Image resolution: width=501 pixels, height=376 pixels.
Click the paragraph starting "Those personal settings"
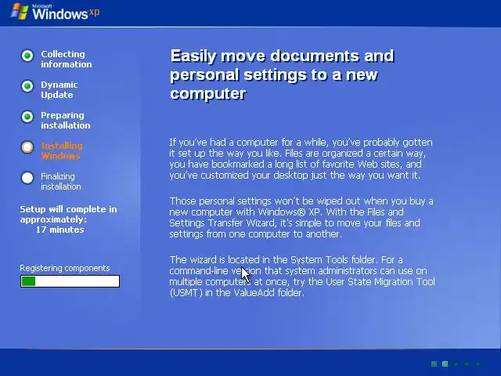tap(301, 218)
